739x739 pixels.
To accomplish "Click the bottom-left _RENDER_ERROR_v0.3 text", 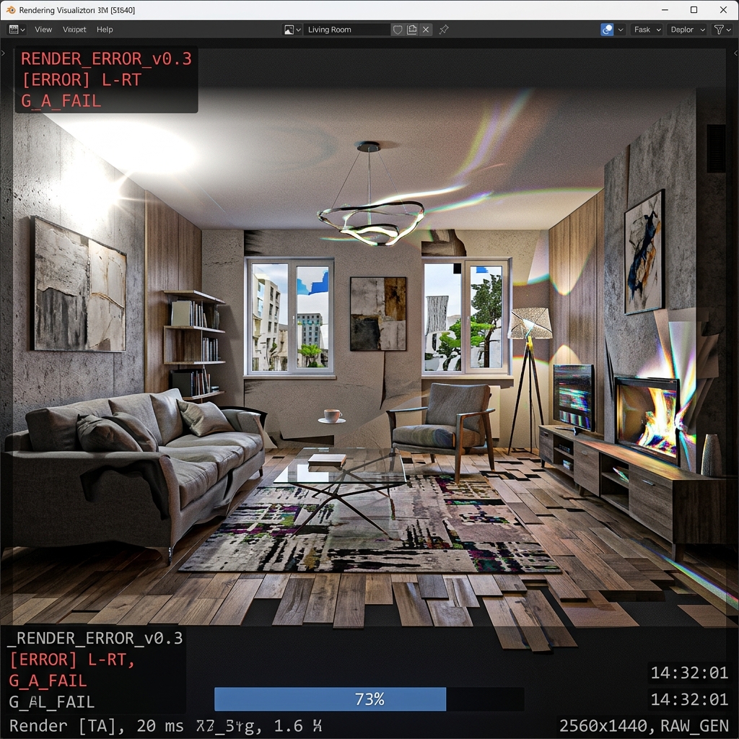I will pos(95,638).
